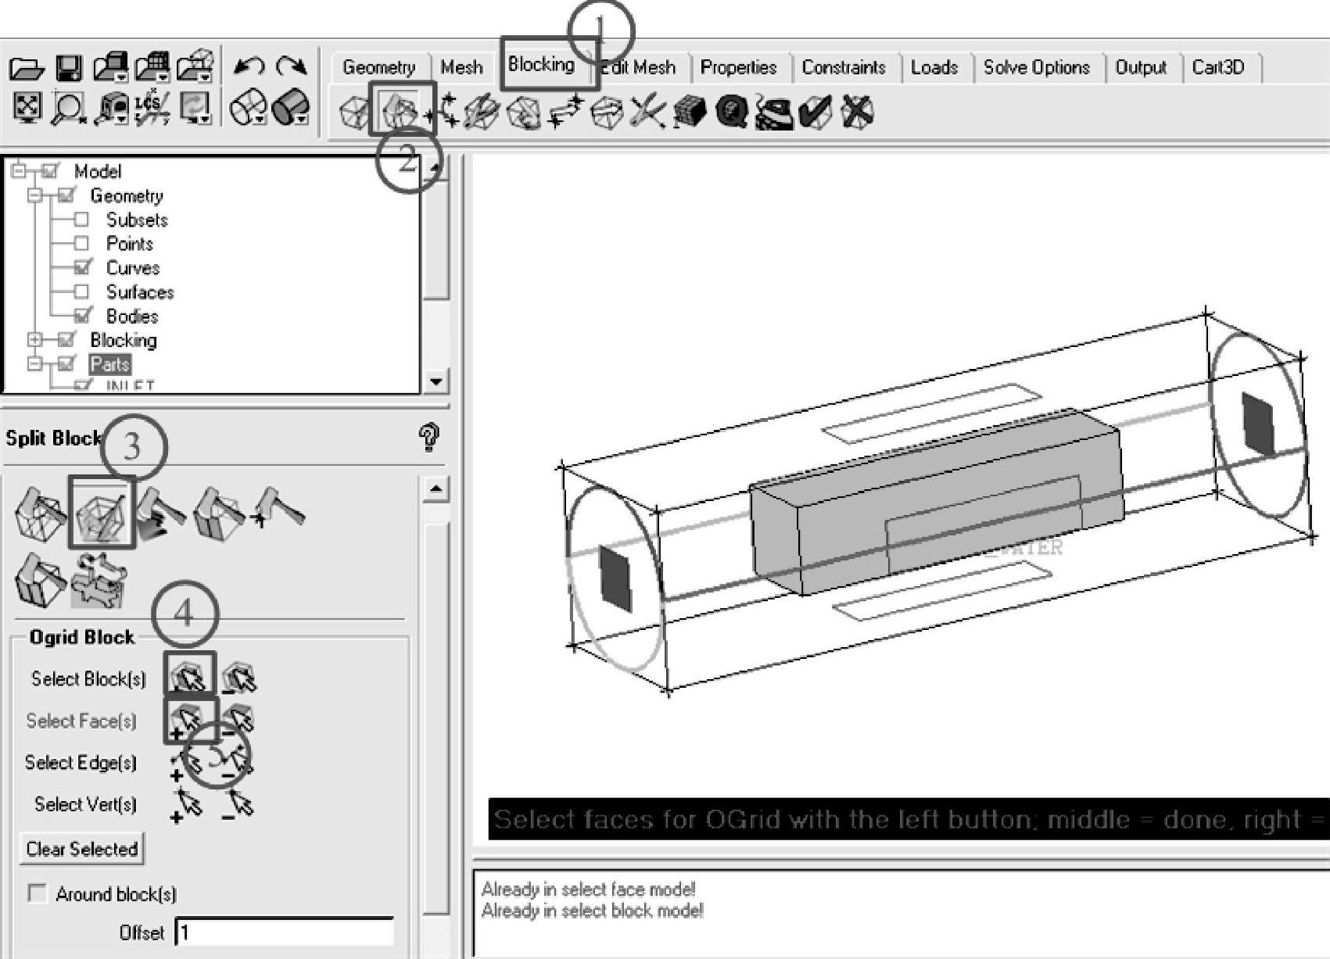Viewport: 1330px width, 959px height.
Task: Open the Properties tab
Action: tap(738, 67)
